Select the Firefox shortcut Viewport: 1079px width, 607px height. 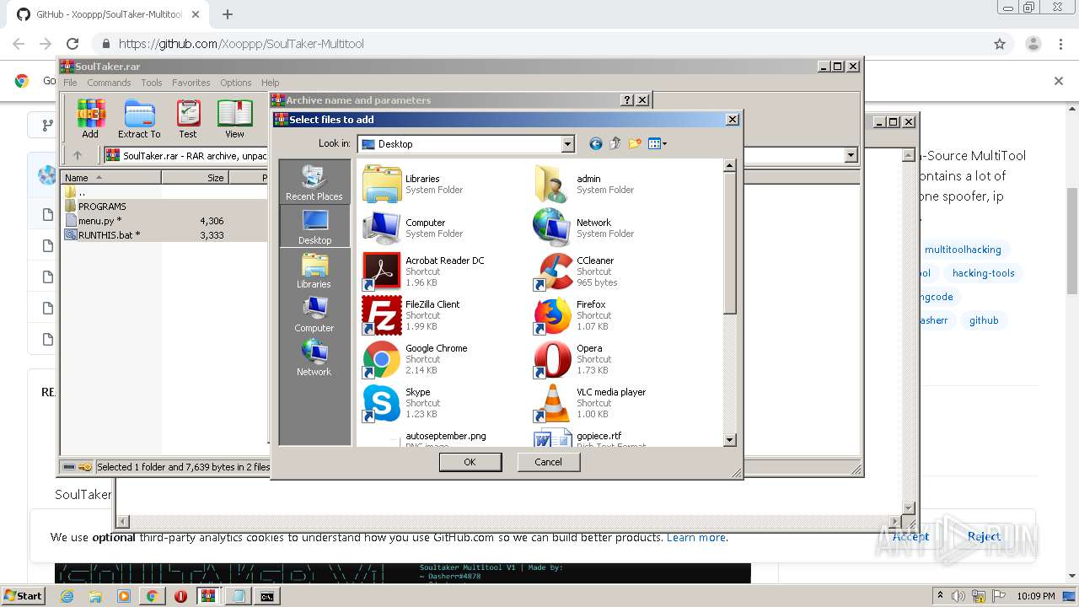572,315
